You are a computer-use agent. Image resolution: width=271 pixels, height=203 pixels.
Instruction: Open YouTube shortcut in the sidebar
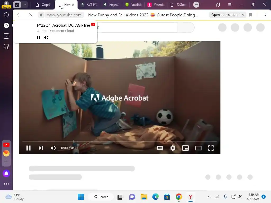(x=6, y=145)
